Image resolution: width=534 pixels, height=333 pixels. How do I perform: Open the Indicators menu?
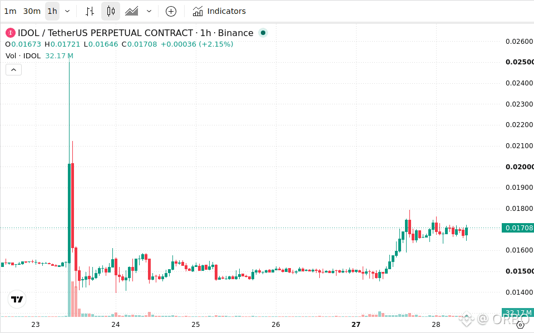coord(219,11)
